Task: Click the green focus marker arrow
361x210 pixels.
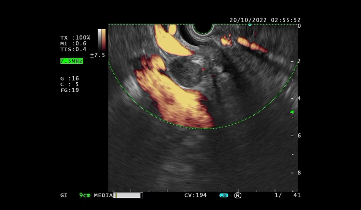Action: click(291, 112)
